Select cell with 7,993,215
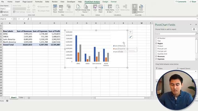Image resolution: width=198 pixels, height=111 pixels. [24, 34]
